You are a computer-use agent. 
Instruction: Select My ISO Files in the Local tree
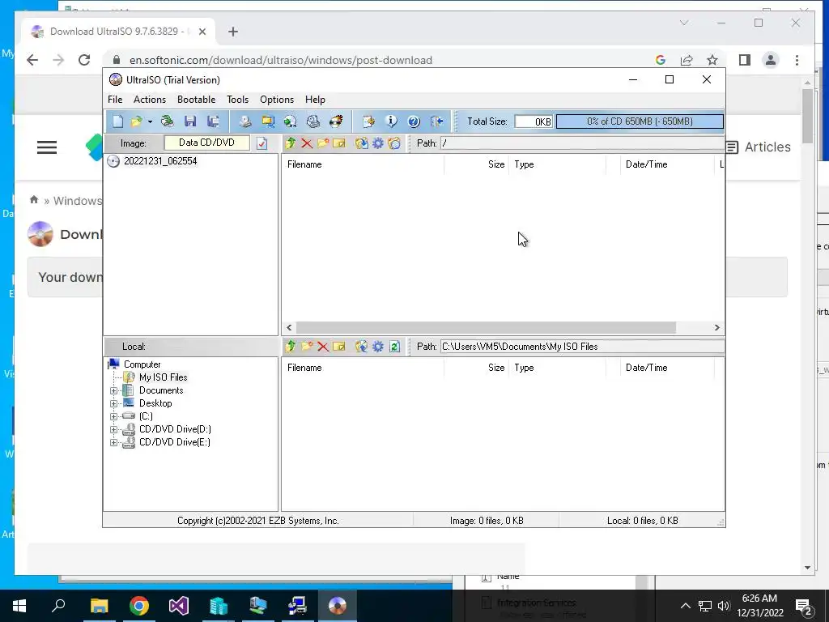coord(163,377)
